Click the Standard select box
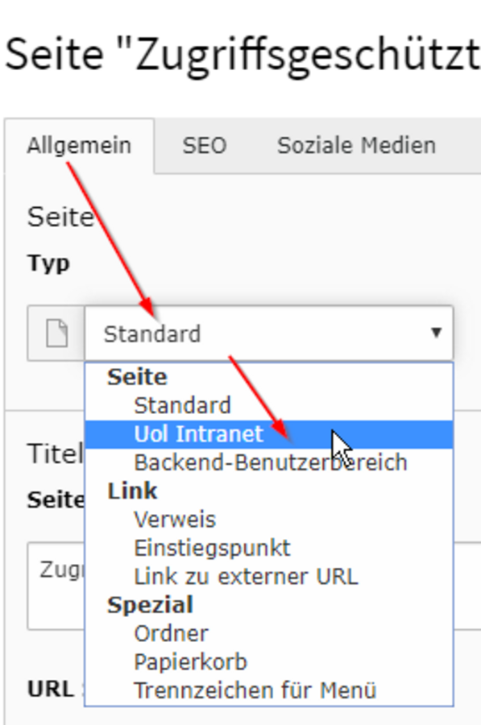 [269, 333]
